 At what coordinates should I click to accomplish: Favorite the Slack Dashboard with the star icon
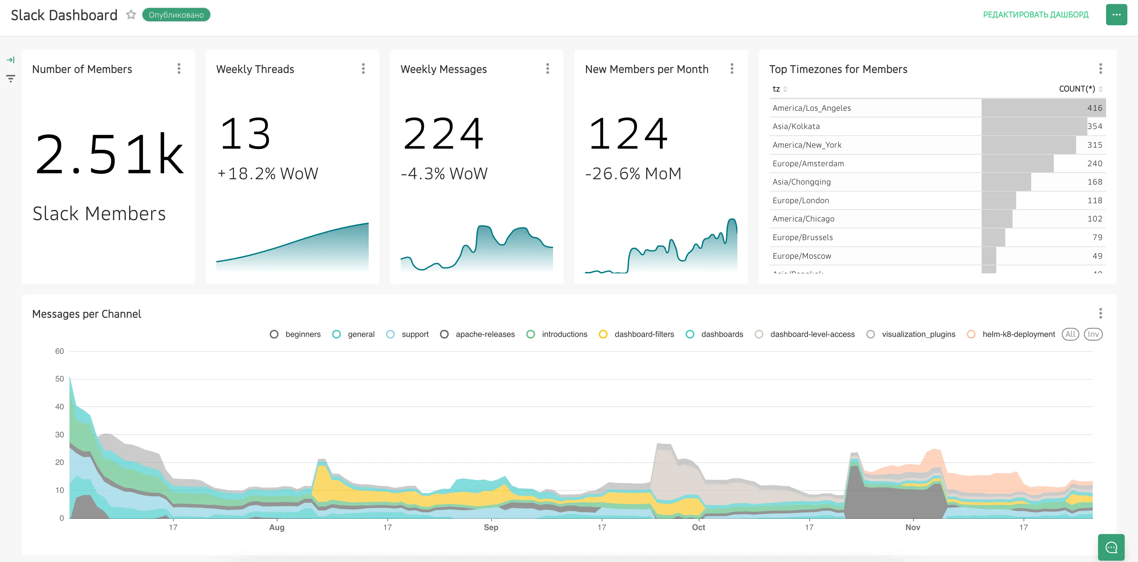(x=131, y=15)
